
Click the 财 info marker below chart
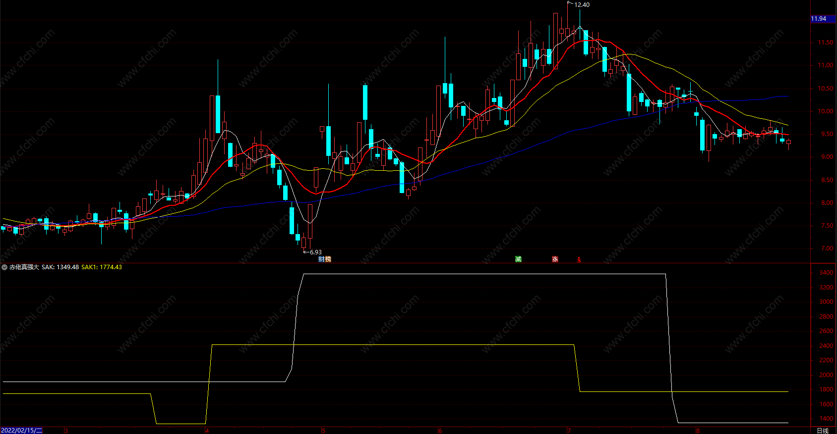click(321, 259)
